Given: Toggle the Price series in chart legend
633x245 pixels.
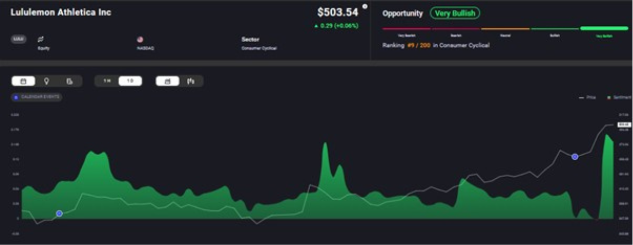Looking at the screenshot, I should [x=587, y=97].
